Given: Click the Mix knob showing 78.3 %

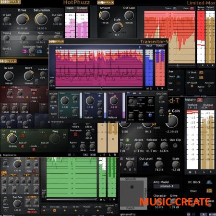Looking at the screenshot, I should coord(159,164).
